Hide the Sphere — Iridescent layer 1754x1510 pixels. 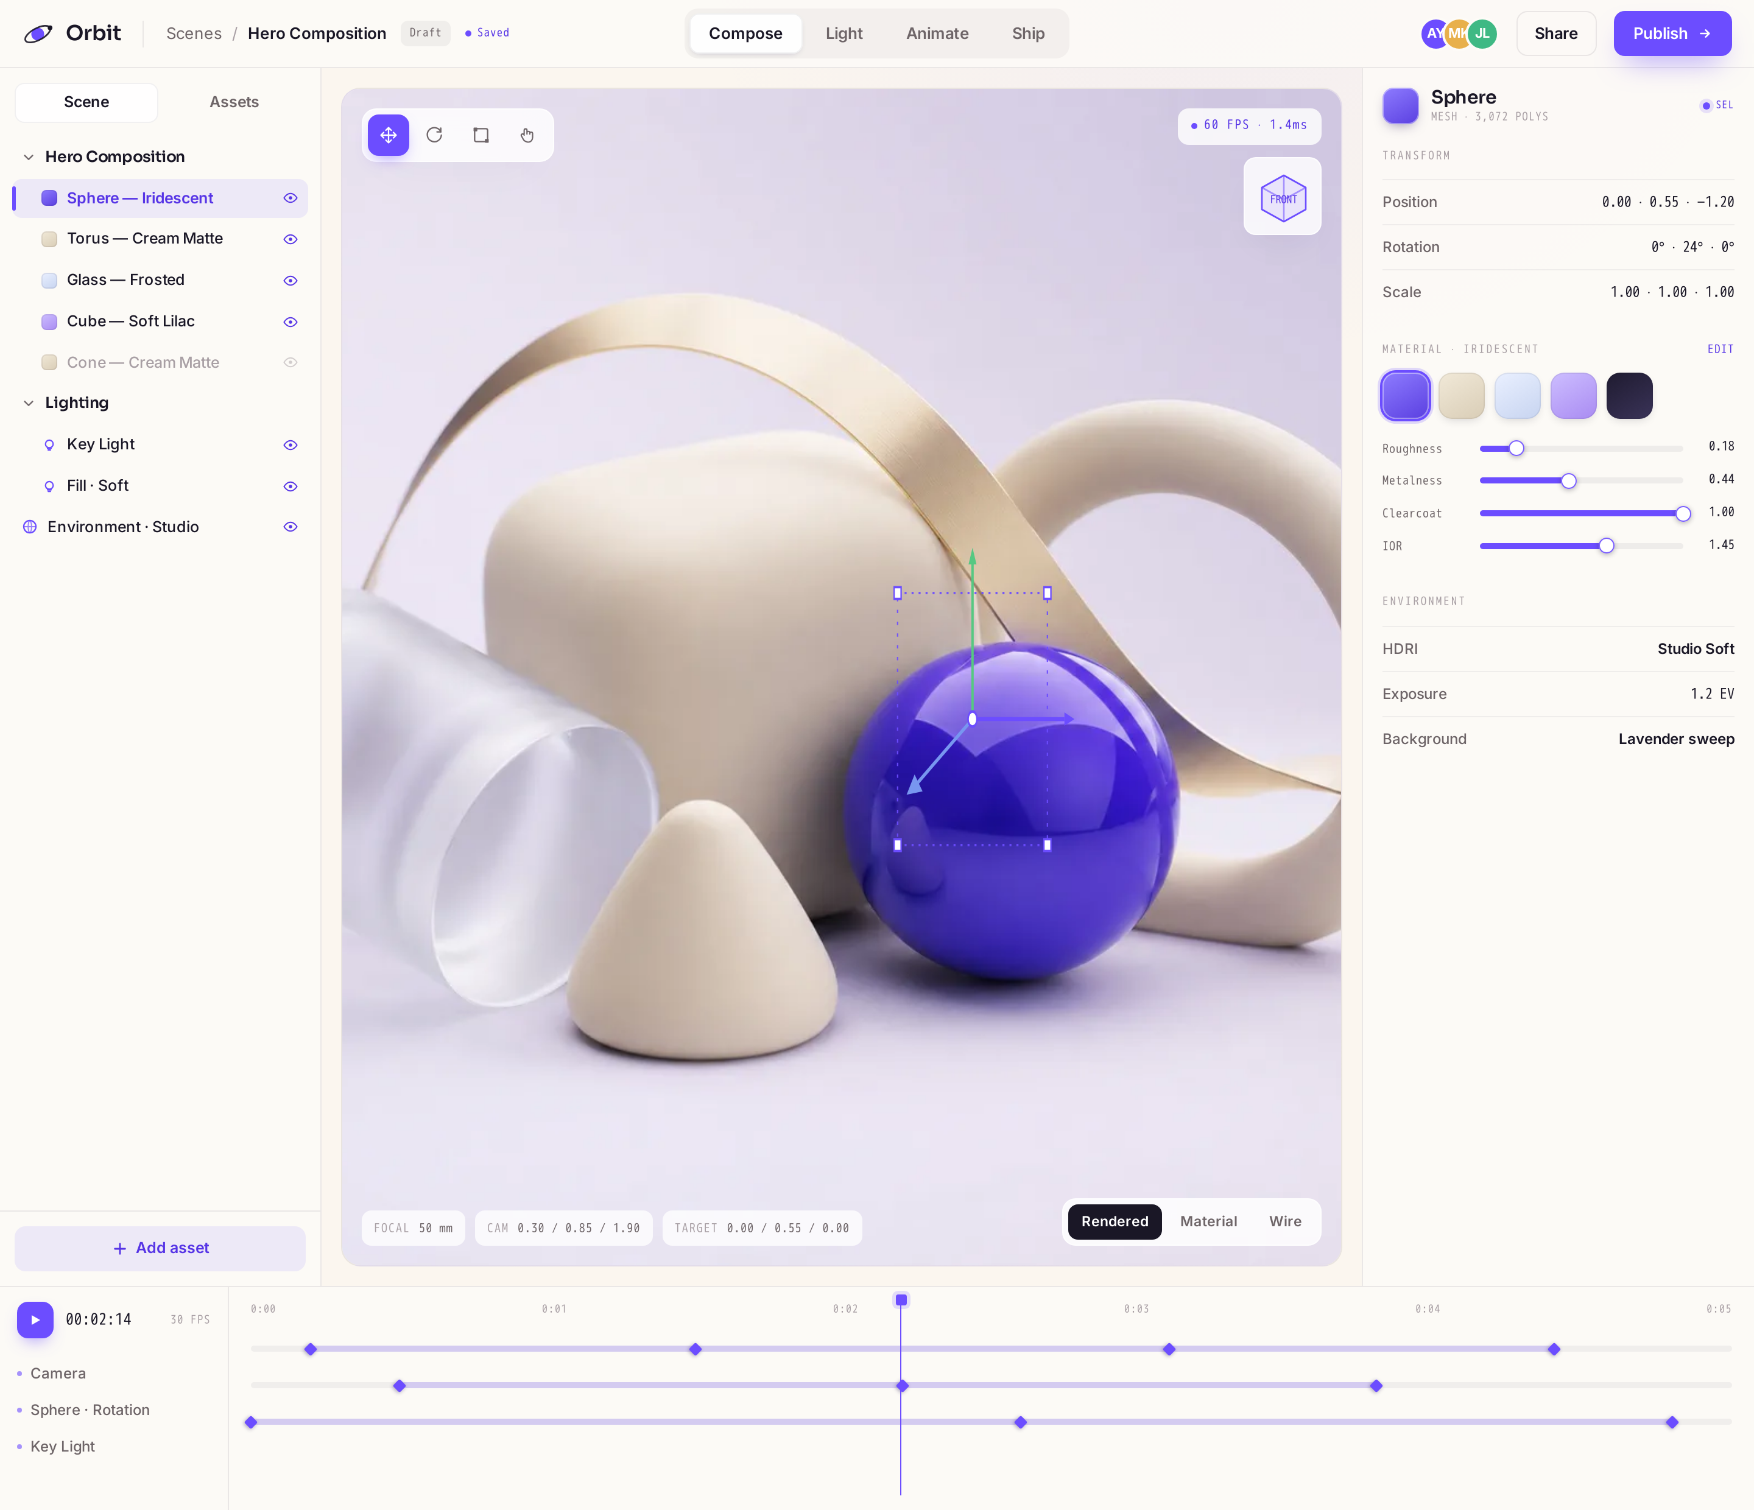(x=291, y=198)
